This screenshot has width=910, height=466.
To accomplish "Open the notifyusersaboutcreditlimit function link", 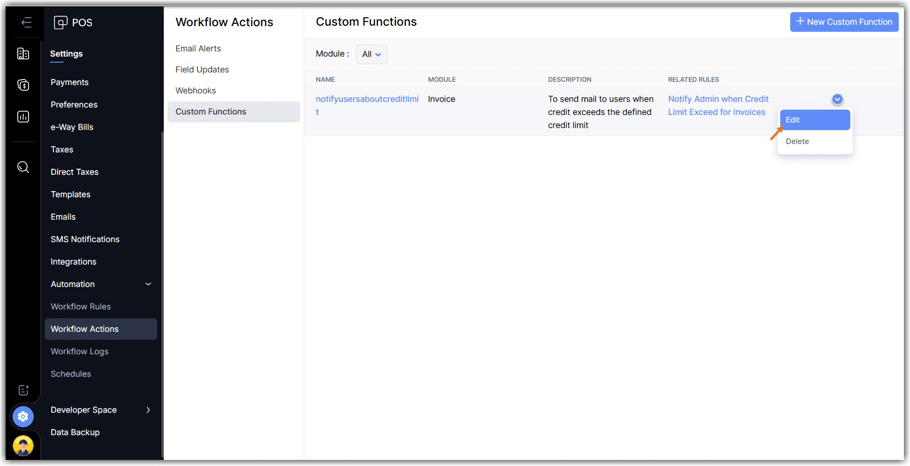I will (x=367, y=99).
